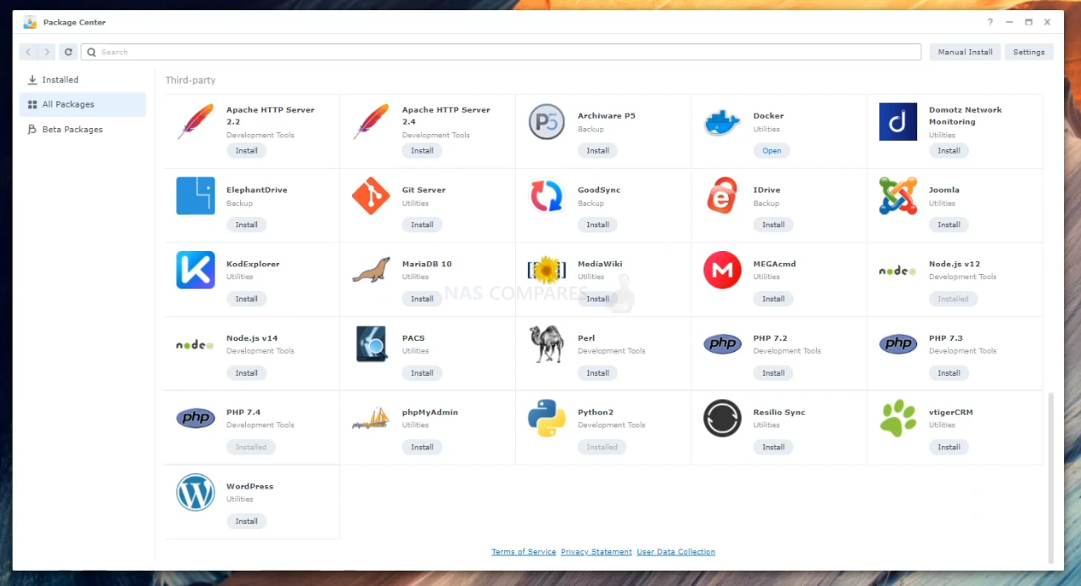Install Node.js v14 package
This screenshot has height=586, width=1081.
247,373
